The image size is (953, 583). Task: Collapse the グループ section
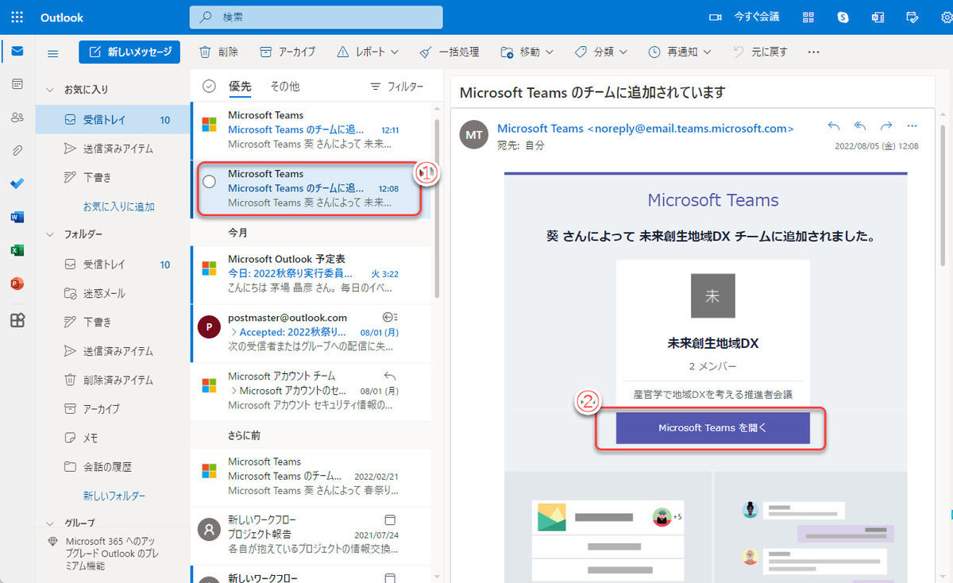point(51,523)
